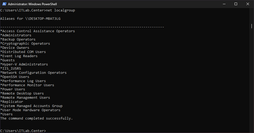The image size is (254, 133).
Task: Click the PowerShell icon in the title bar
Action: (4, 4)
